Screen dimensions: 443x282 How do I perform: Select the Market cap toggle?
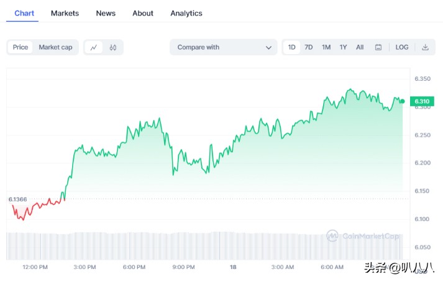click(55, 47)
